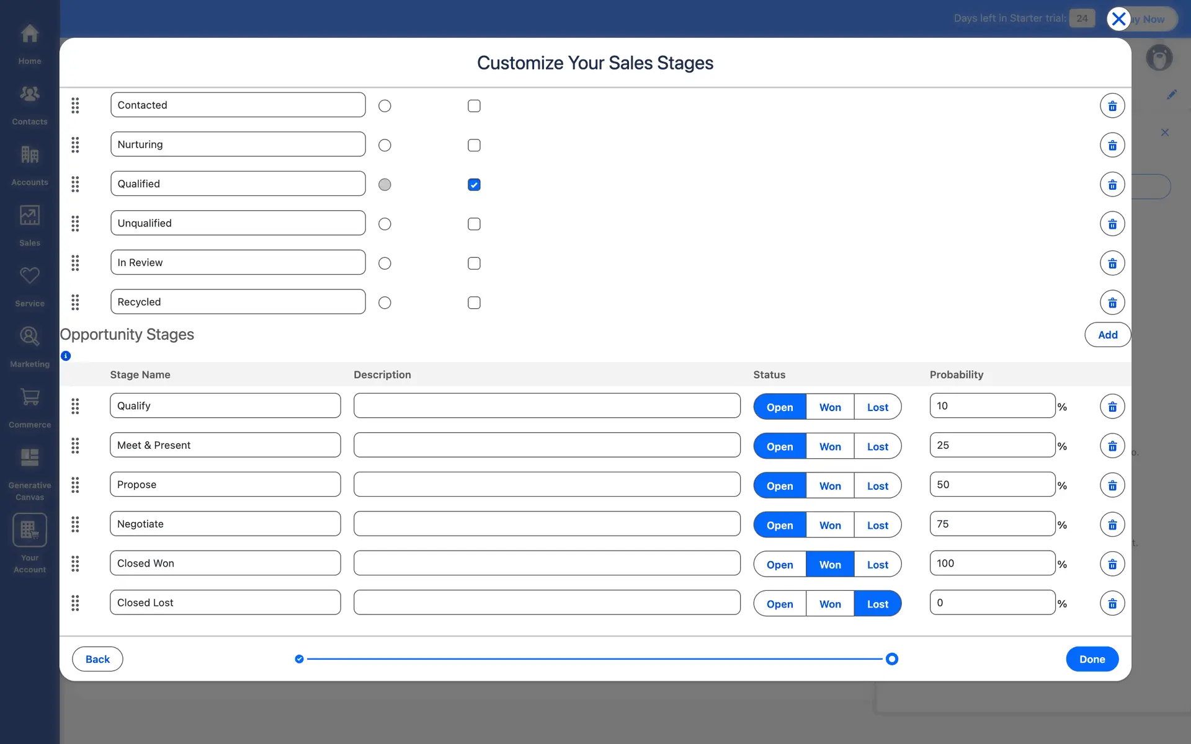The width and height of the screenshot is (1191, 744).
Task: Set Negotiate stage status to Won
Action: point(830,525)
